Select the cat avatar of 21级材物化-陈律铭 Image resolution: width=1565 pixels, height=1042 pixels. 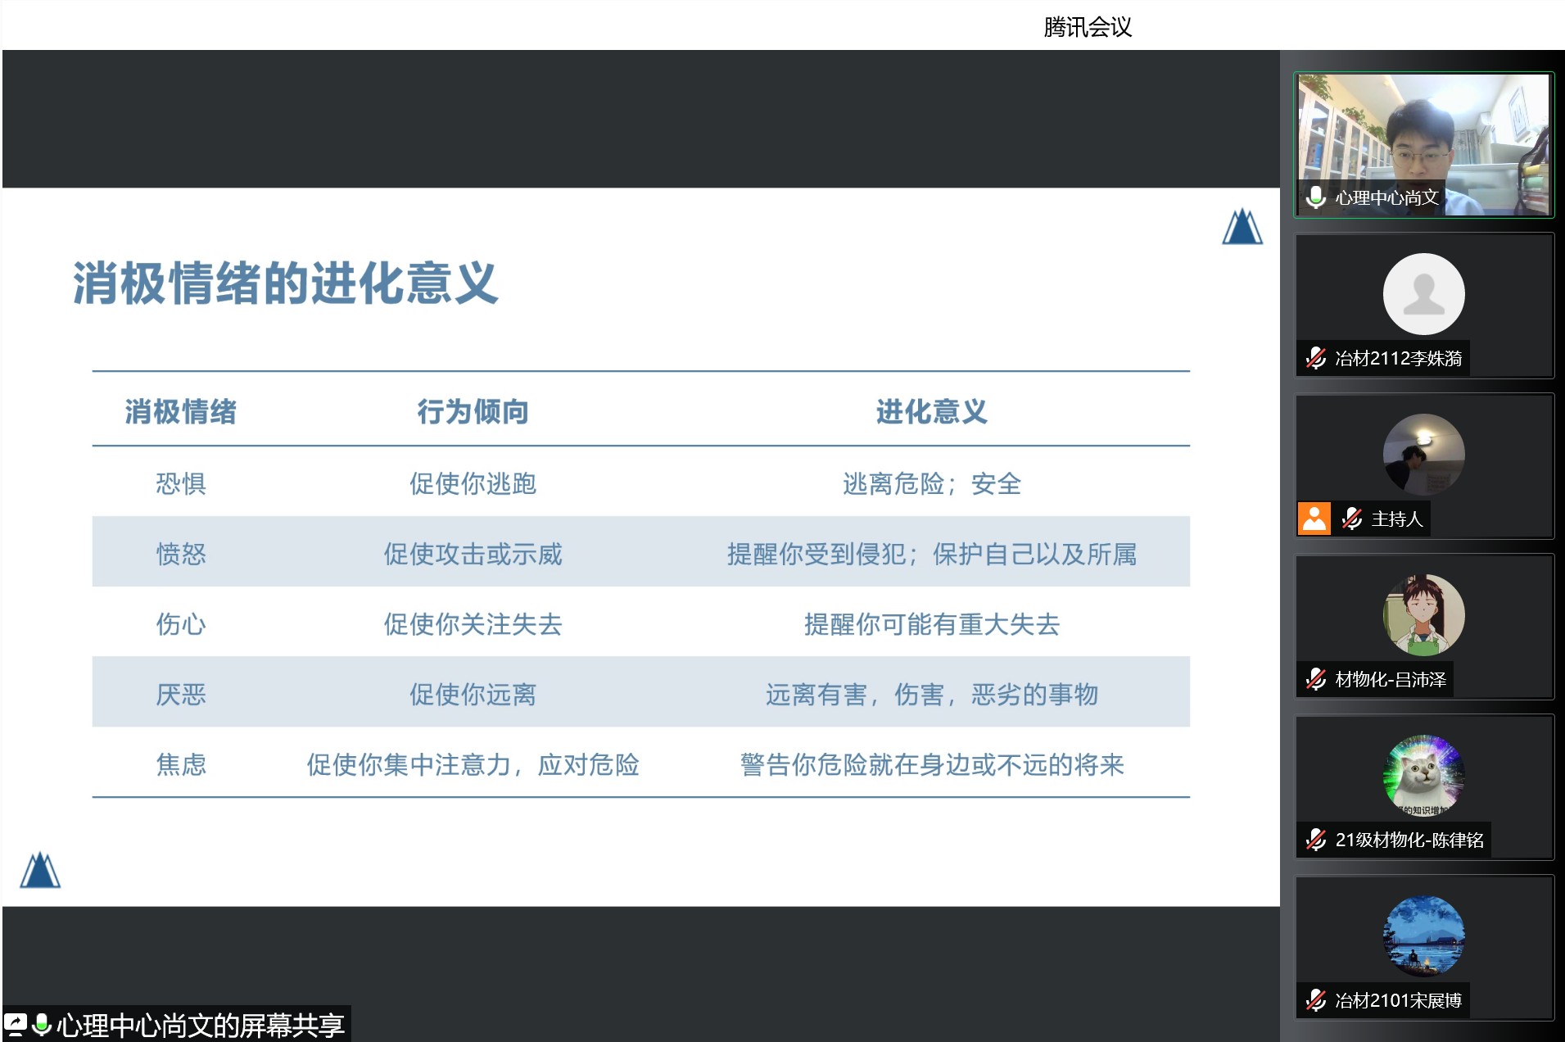(1423, 775)
